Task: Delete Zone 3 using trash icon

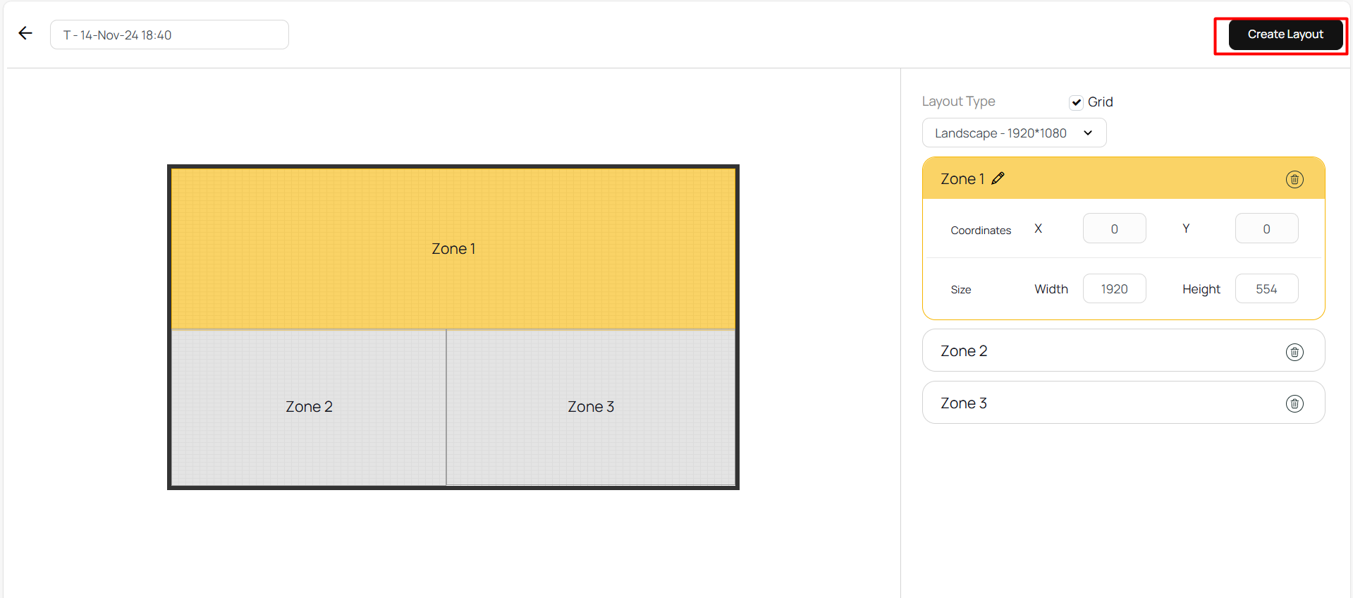Action: pyautogui.click(x=1294, y=403)
